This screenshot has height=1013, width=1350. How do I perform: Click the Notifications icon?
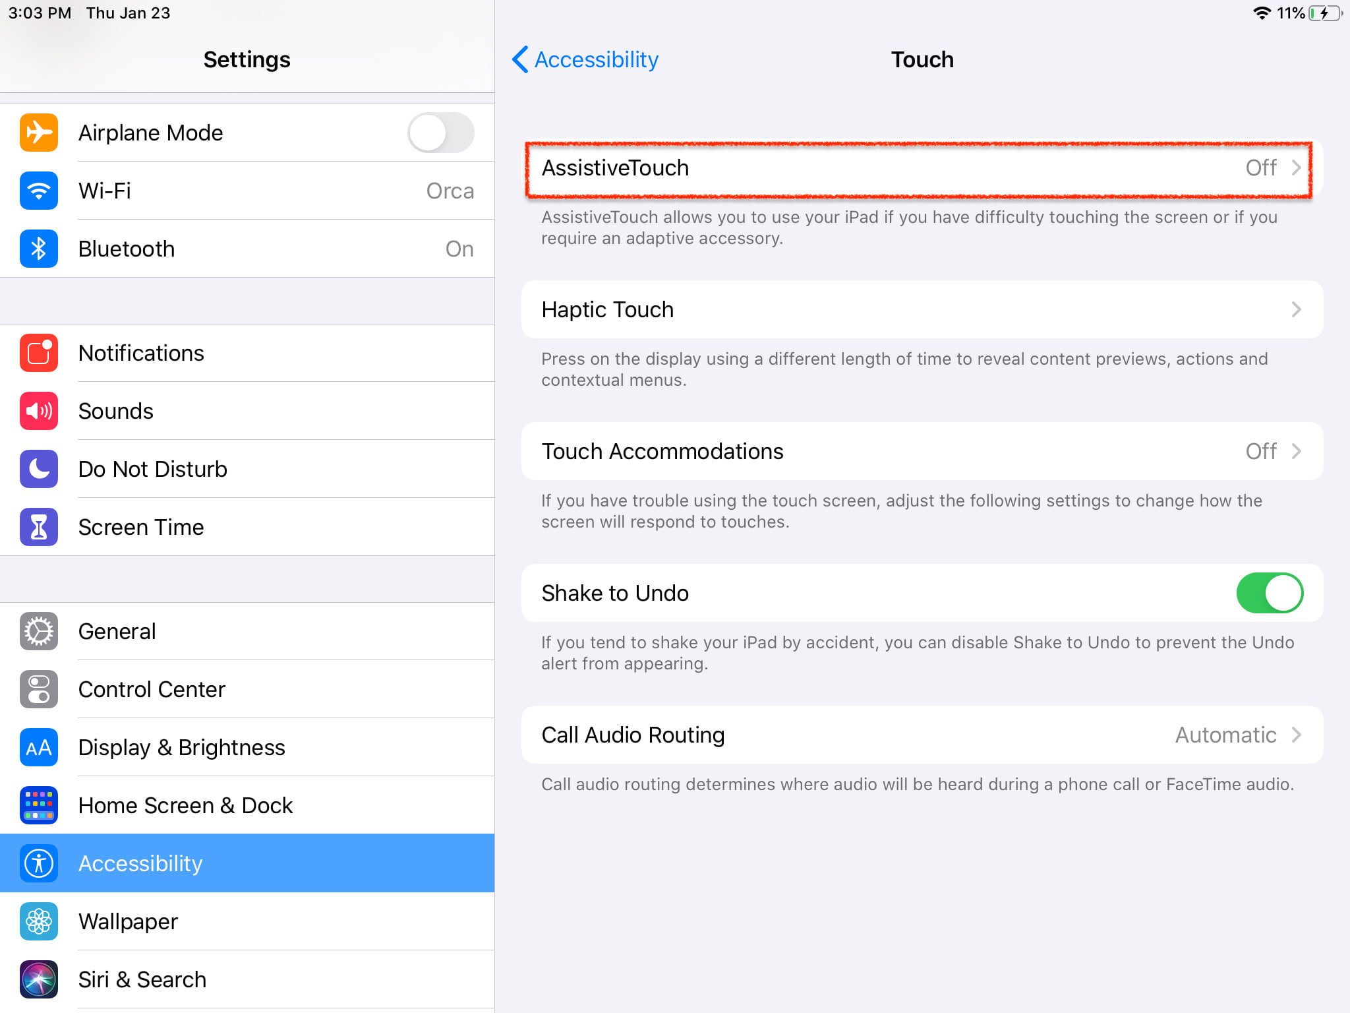click(x=39, y=353)
